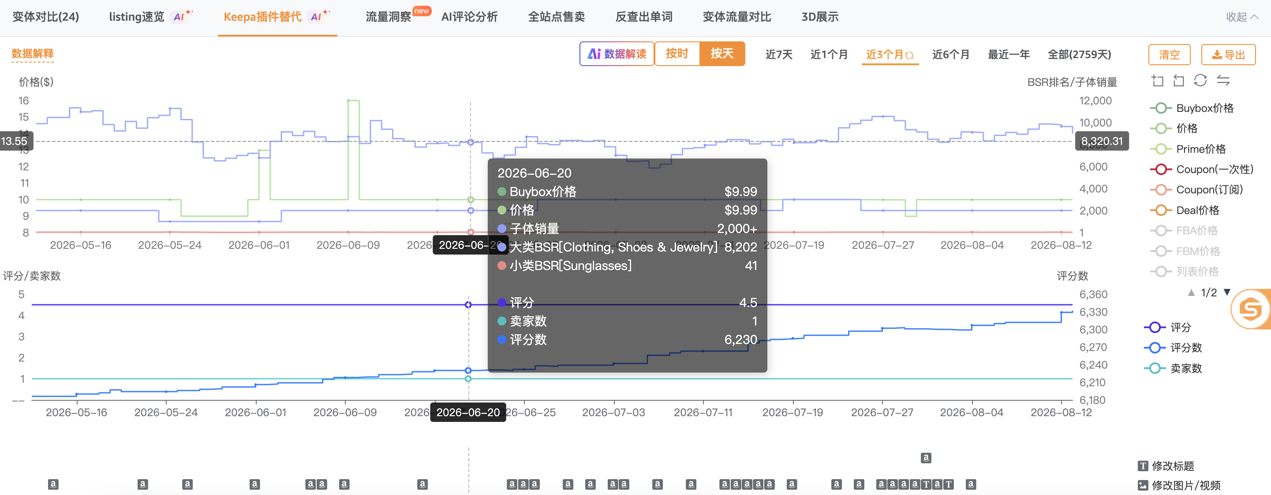Open the orange S floating assistant icon
Screen dimensions: 1271x495
(1250, 309)
